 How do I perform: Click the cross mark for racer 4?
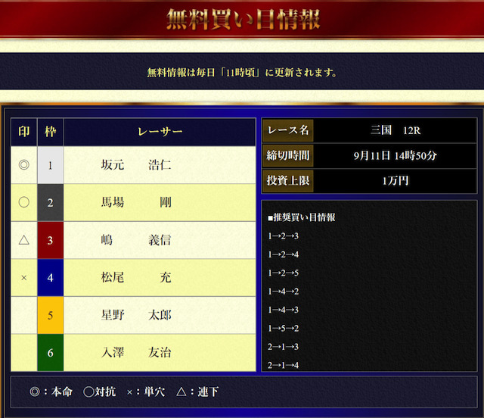[x=23, y=278]
